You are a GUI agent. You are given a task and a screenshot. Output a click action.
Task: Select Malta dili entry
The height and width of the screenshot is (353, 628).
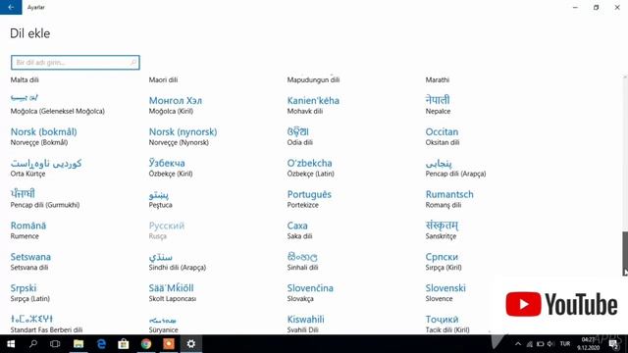tap(25, 79)
